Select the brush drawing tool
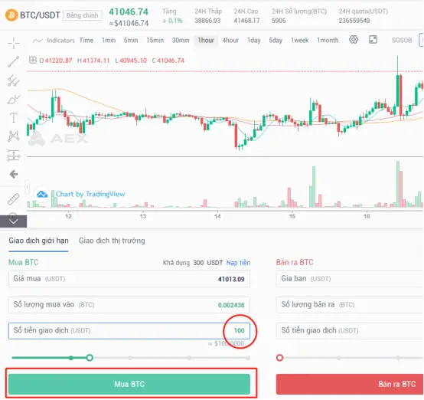This screenshot has width=424, height=400. (14, 100)
